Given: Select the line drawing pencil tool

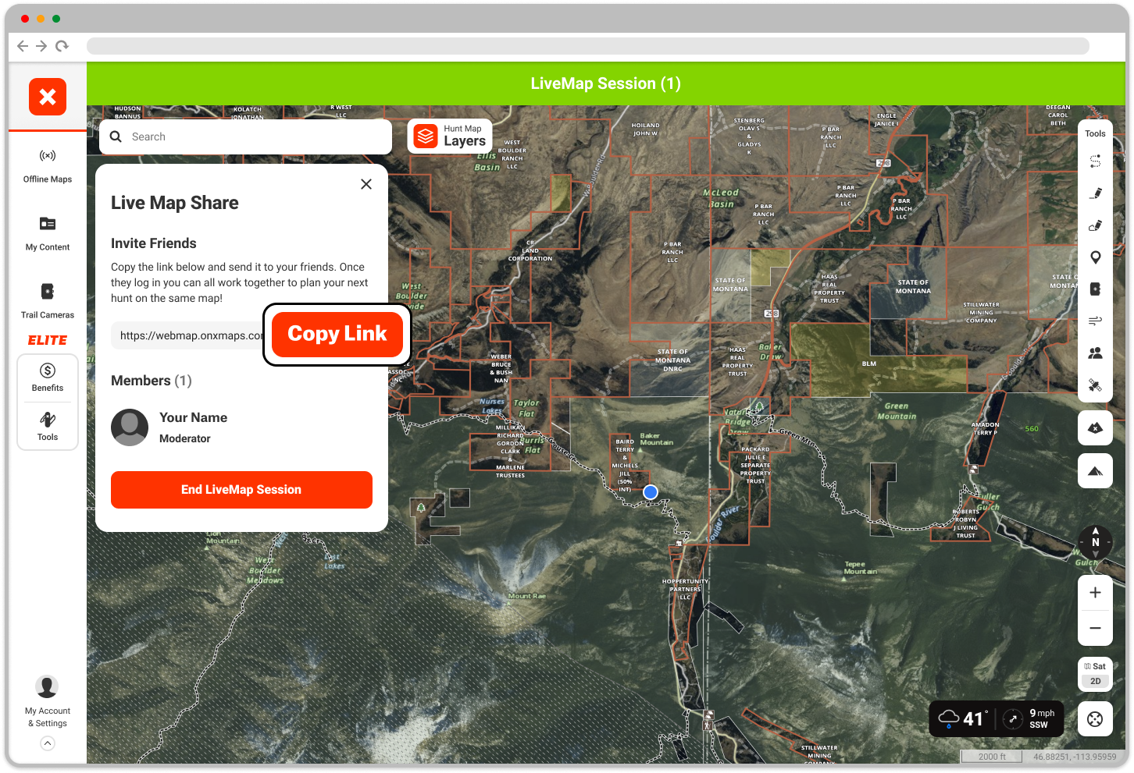Looking at the screenshot, I should [1095, 193].
